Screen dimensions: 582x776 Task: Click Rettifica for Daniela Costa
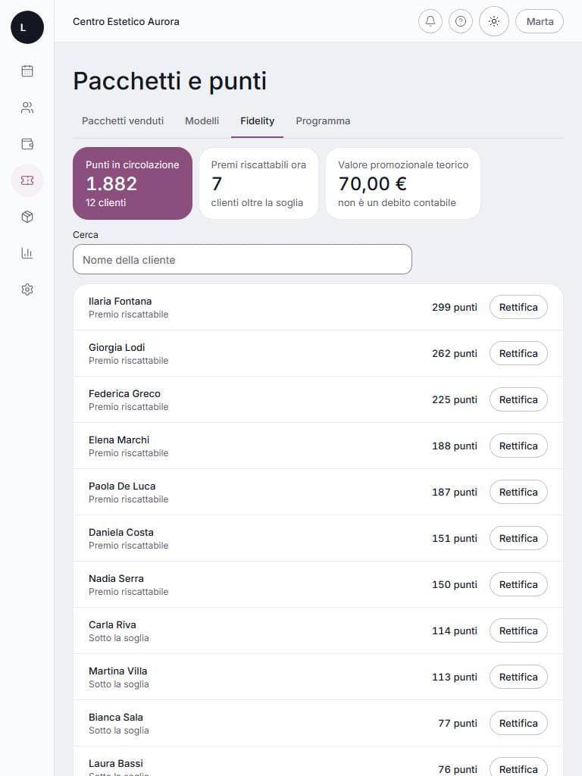tap(518, 539)
